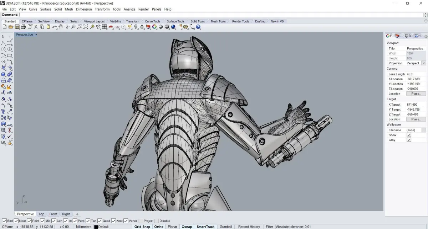
Task: Click the Camera Location Place button
Action: click(x=416, y=94)
